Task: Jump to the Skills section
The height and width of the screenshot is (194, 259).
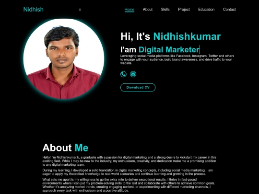Action: [x=165, y=10]
